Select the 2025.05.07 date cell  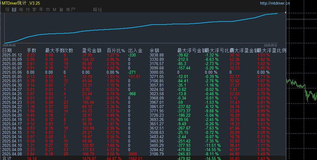tap(12, 68)
